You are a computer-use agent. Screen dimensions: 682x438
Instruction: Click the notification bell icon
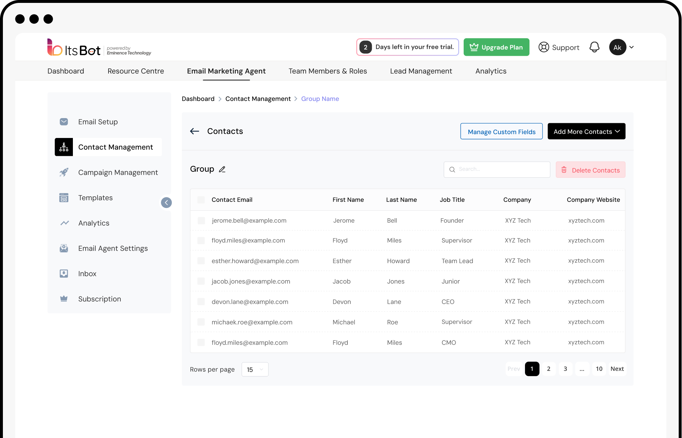pyautogui.click(x=595, y=47)
